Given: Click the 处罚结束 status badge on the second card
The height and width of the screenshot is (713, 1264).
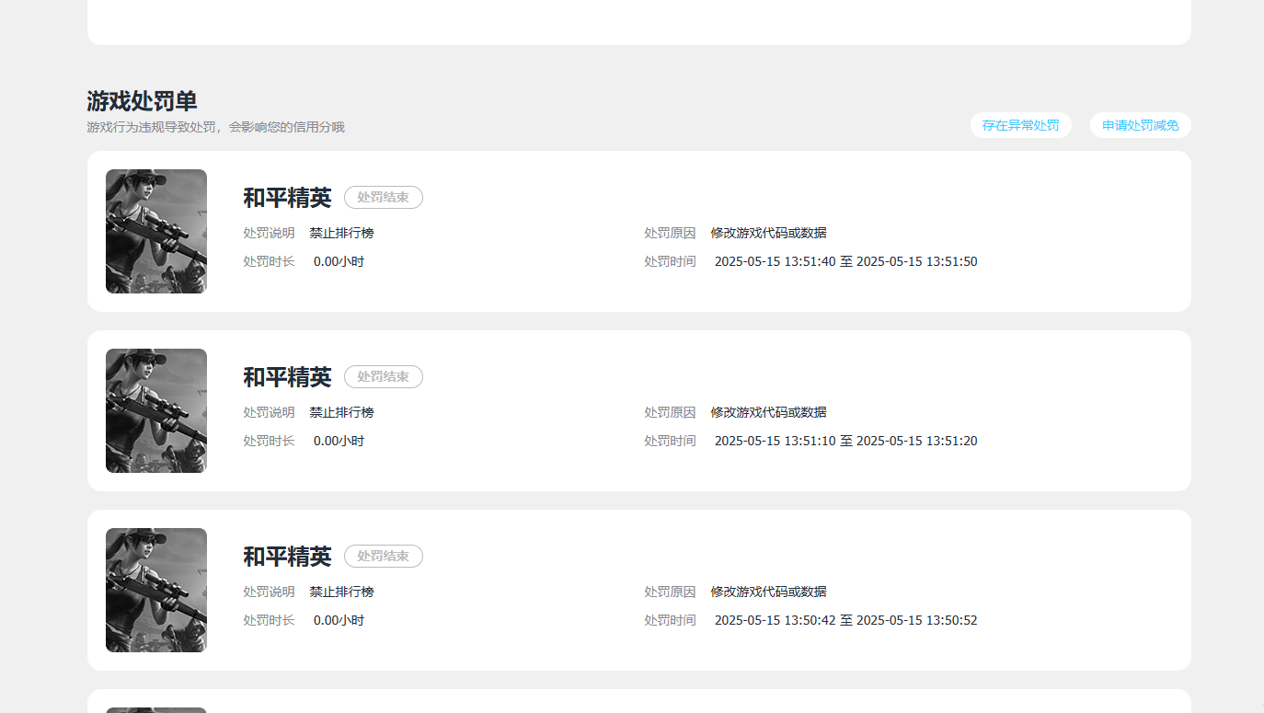Looking at the screenshot, I should click(383, 376).
